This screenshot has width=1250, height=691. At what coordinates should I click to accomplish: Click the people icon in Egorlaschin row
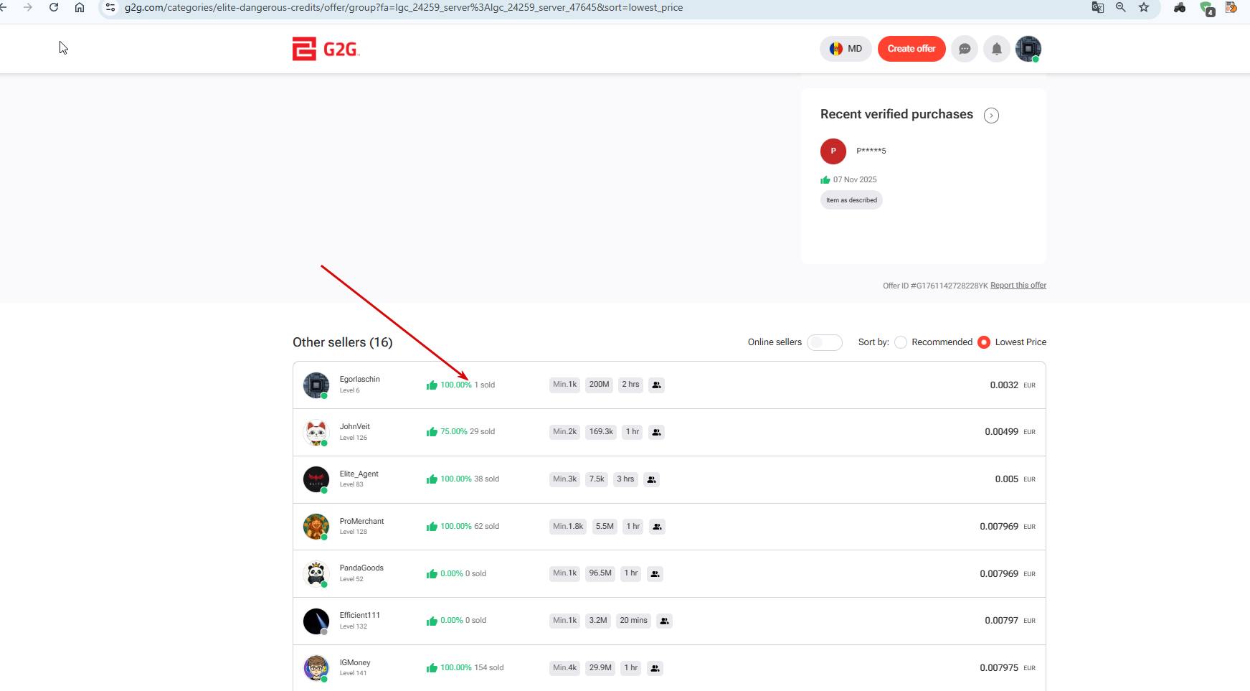point(656,385)
